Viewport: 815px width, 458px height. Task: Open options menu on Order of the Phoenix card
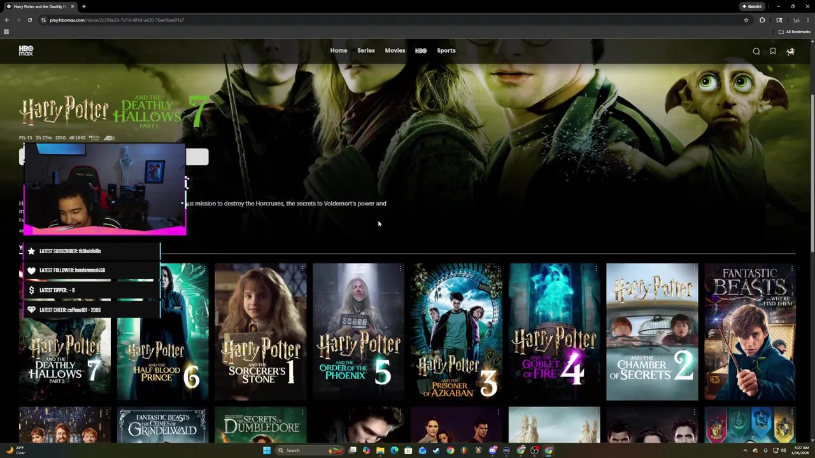tap(400, 269)
